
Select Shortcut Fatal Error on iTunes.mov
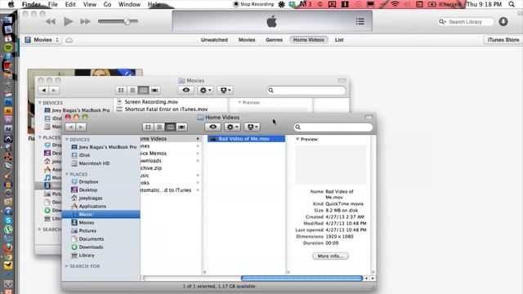(x=166, y=109)
